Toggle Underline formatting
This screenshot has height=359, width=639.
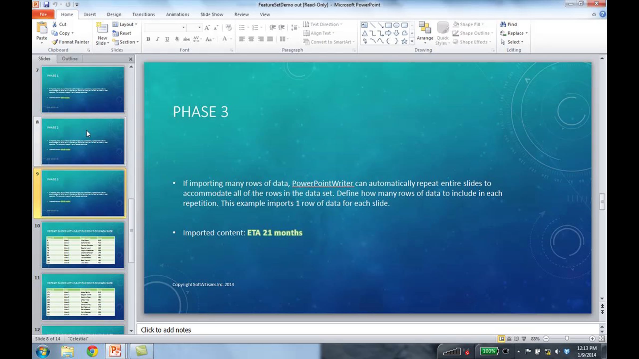[167, 39]
